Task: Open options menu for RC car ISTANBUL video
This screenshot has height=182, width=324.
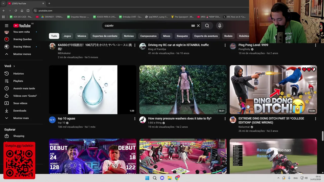Action: pyautogui.click(x=225, y=45)
